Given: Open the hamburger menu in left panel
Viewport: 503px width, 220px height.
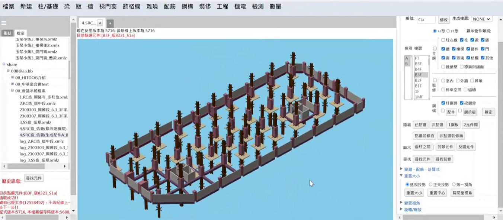Looking at the screenshot, I should 4,23.
